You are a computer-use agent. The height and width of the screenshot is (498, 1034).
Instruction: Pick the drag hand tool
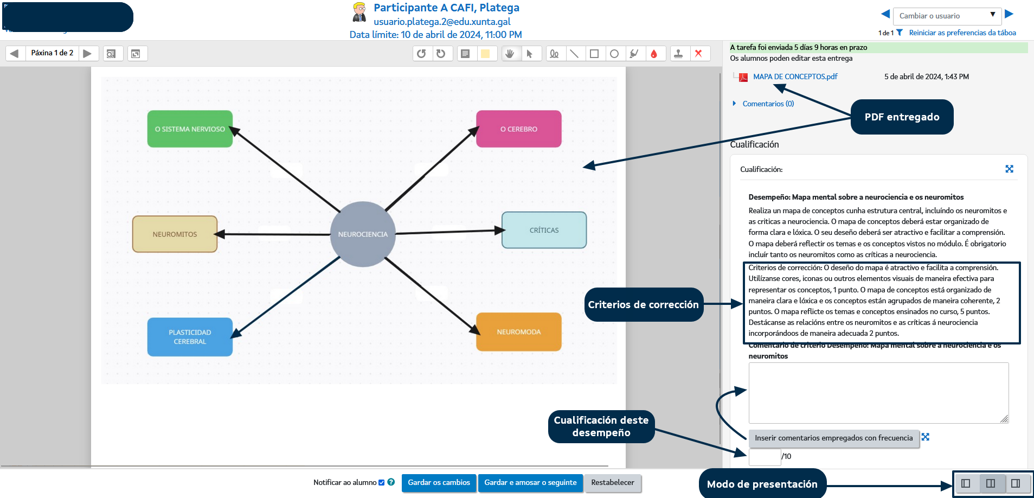pyautogui.click(x=510, y=54)
